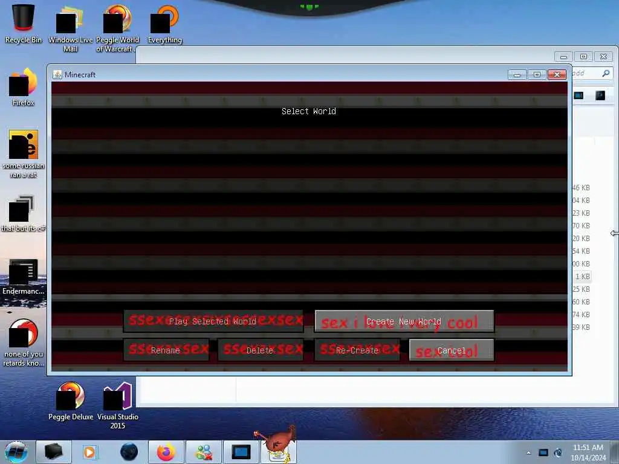Click the Rename world button
Screen dimensions: 619x464
coord(166,350)
